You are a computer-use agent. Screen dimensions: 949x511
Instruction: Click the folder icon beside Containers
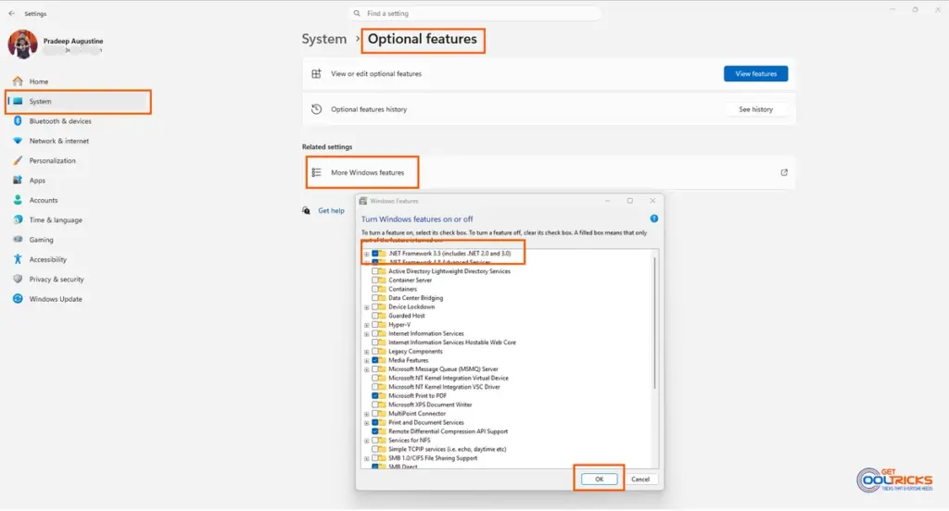[x=383, y=289]
